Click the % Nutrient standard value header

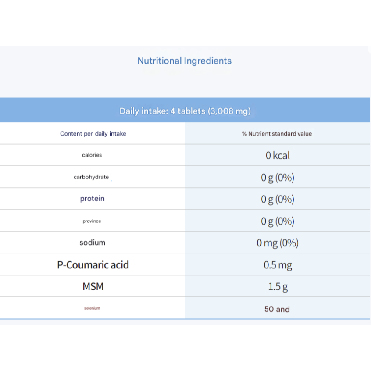click(x=277, y=134)
